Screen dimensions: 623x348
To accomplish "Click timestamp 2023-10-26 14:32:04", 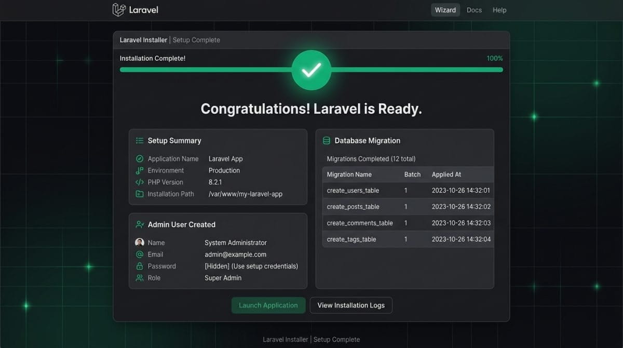I will pos(461,239).
